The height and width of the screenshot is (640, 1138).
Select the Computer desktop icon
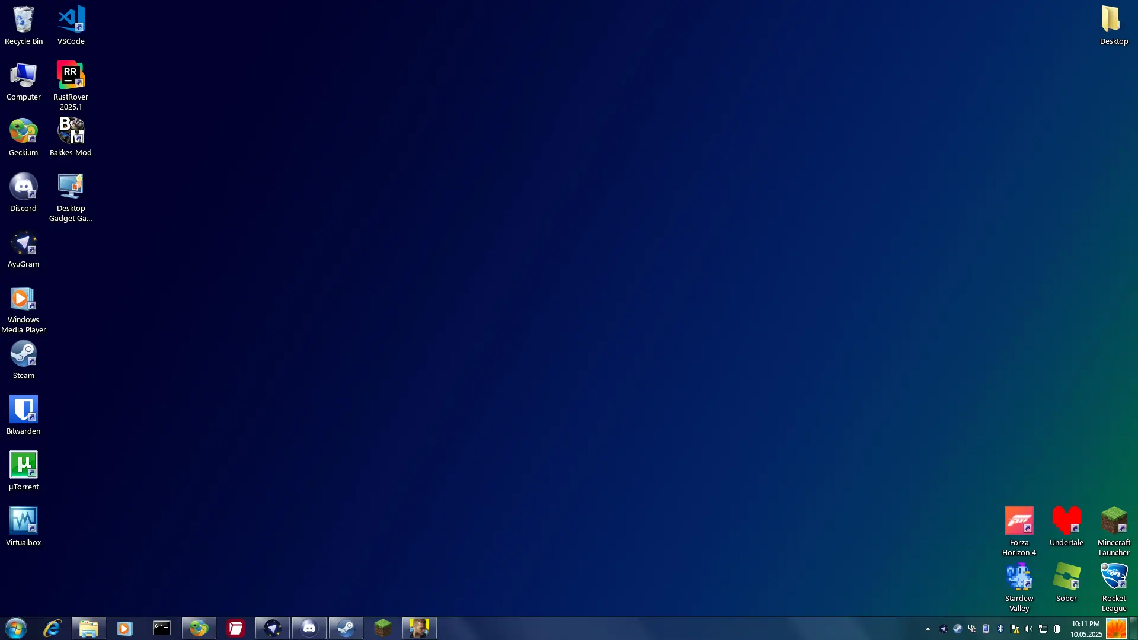(24, 81)
